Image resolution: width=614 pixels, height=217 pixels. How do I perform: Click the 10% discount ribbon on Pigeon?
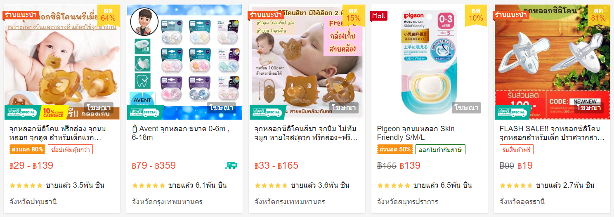(476, 15)
